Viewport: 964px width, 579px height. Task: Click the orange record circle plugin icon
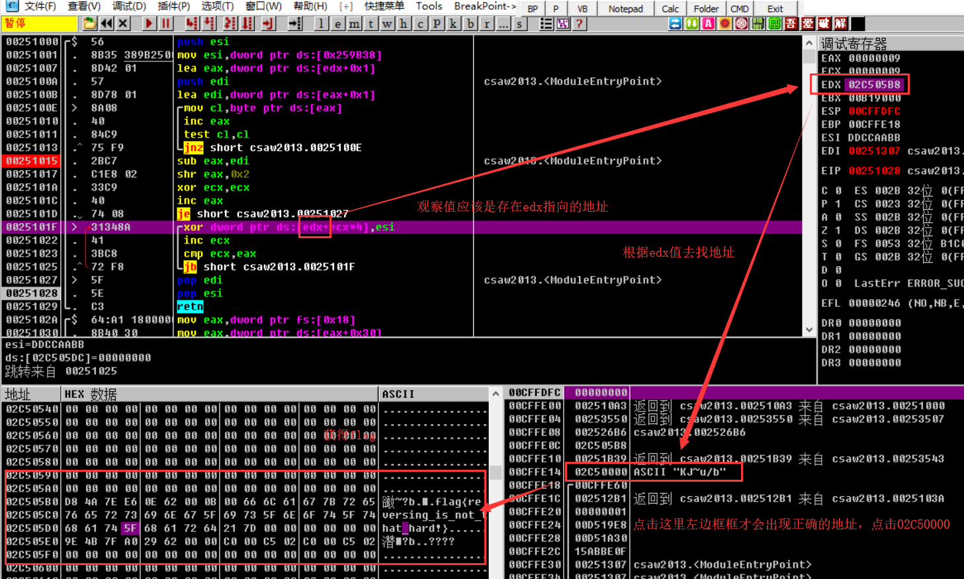724,24
